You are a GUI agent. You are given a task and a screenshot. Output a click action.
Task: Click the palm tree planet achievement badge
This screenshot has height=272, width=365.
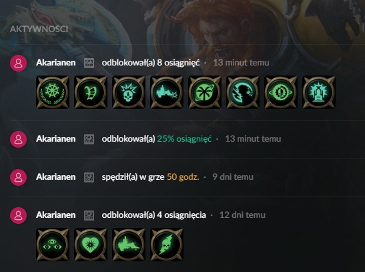click(204, 92)
